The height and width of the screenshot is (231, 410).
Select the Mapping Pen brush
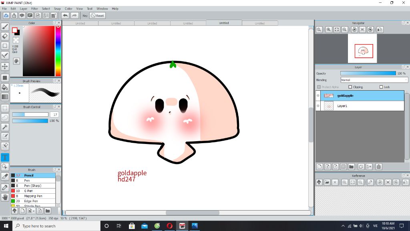(x=33, y=196)
